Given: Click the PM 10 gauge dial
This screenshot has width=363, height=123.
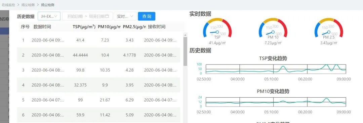Looking at the screenshot, I should point(273,28).
